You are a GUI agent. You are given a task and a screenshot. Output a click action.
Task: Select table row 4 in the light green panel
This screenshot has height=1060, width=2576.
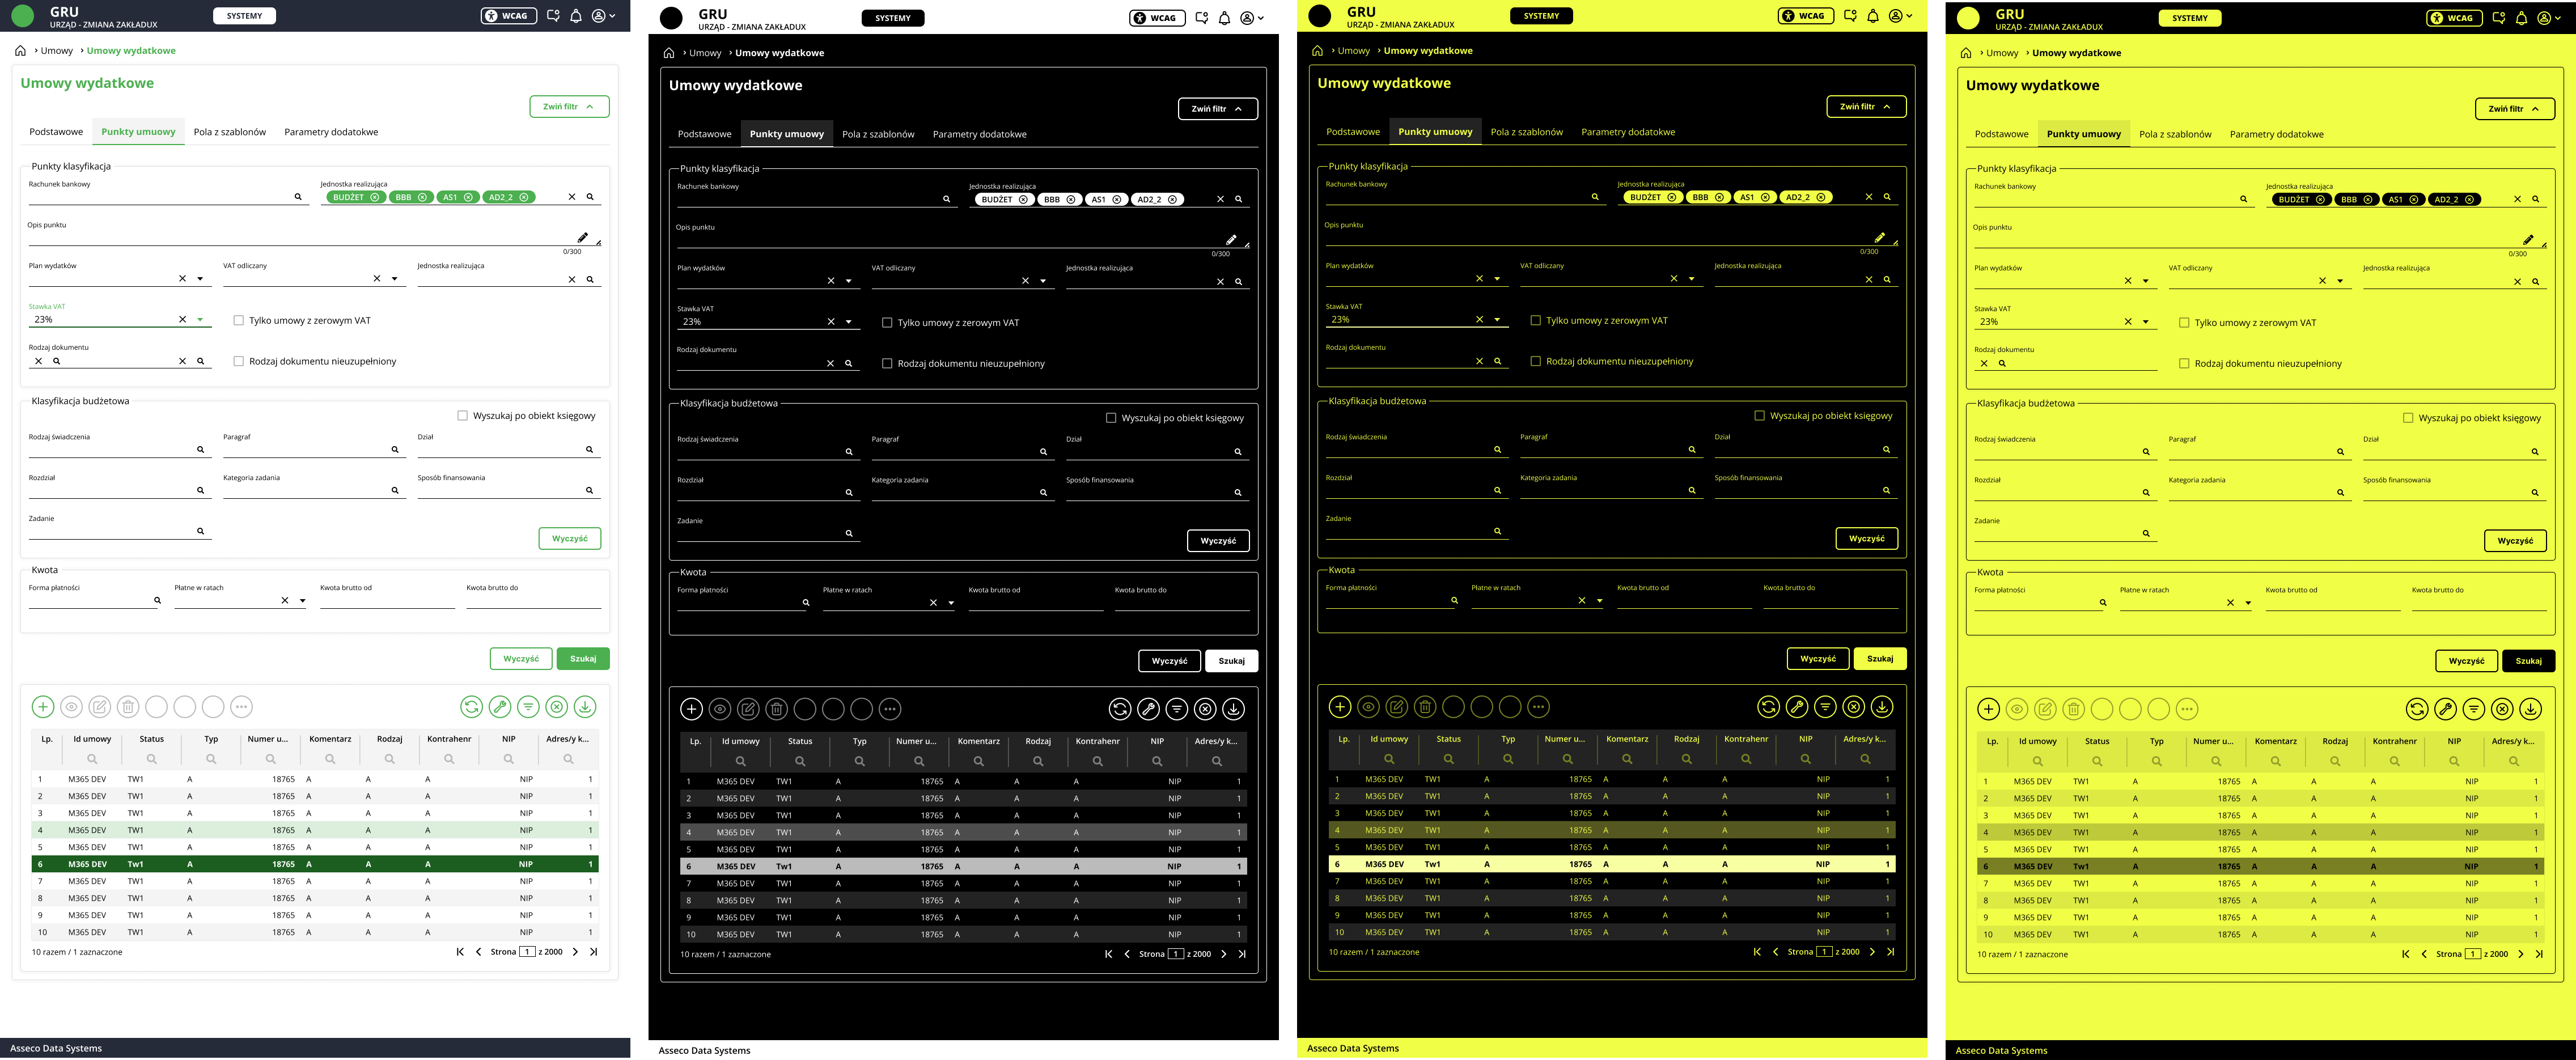[315, 830]
